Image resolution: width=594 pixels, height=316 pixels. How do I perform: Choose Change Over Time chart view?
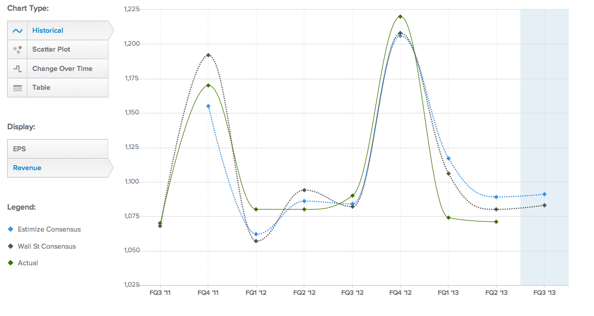pyautogui.click(x=62, y=69)
